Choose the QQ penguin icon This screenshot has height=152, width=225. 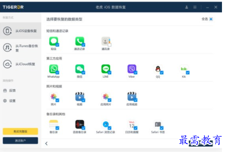click(158, 69)
